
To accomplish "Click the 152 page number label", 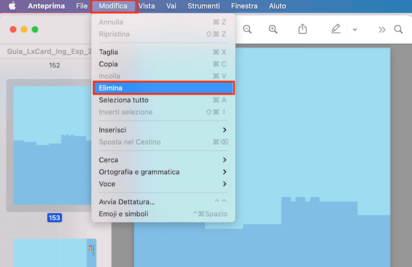I will (x=54, y=65).
